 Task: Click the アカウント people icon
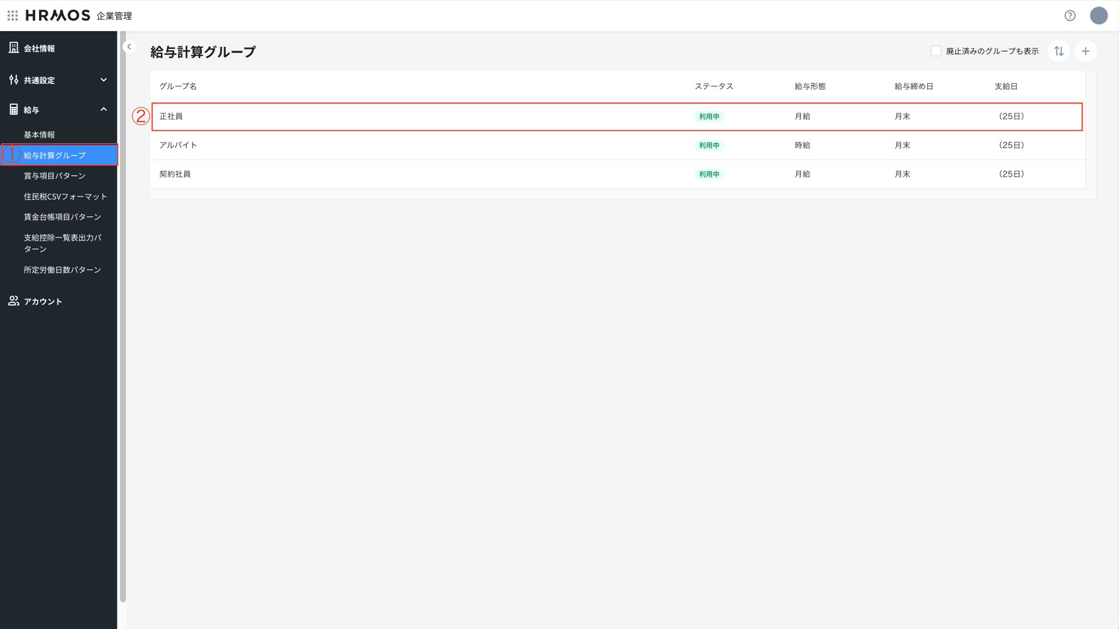[x=14, y=301]
